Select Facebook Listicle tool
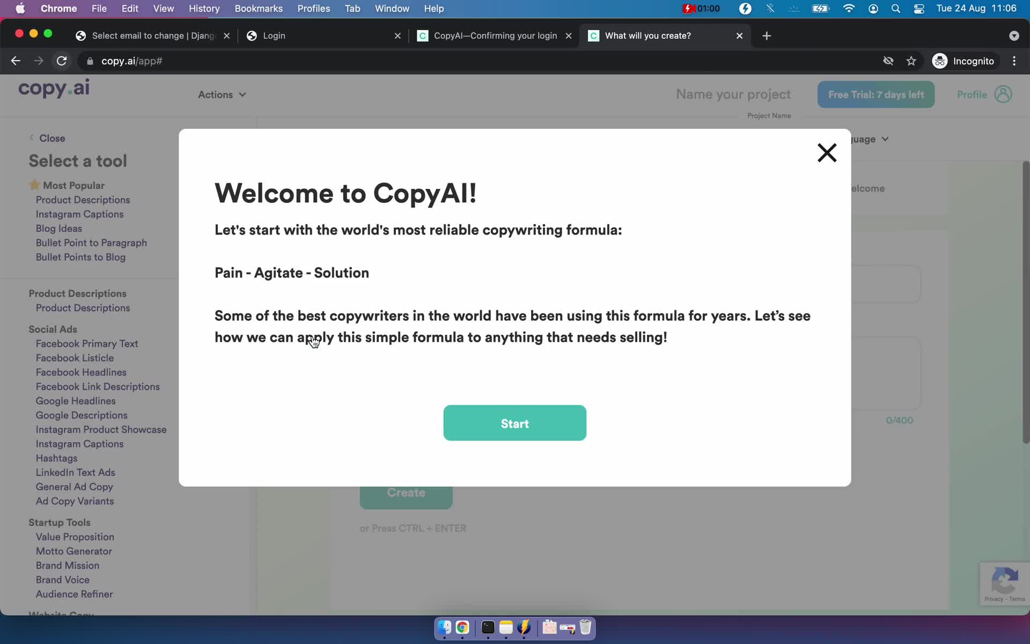Screen dimensions: 1030x644 click(x=75, y=358)
